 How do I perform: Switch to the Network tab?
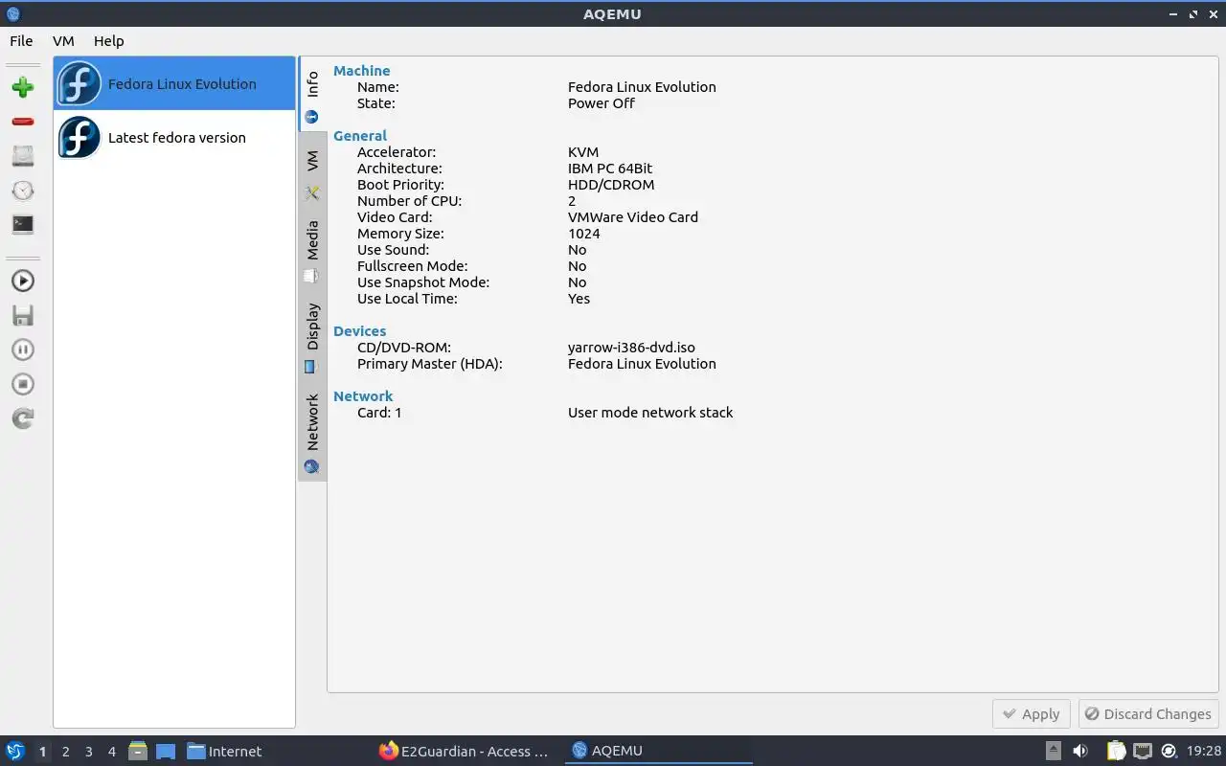pyautogui.click(x=312, y=432)
